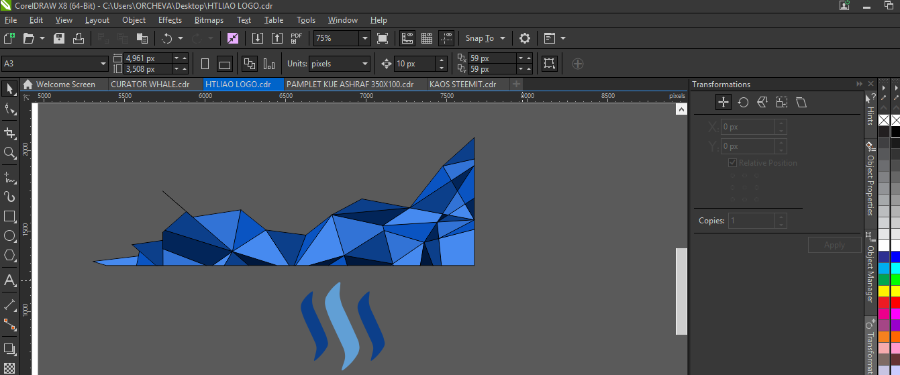Select the Text tool
Image resolution: width=900 pixels, height=375 pixels.
[x=9, y=280]
